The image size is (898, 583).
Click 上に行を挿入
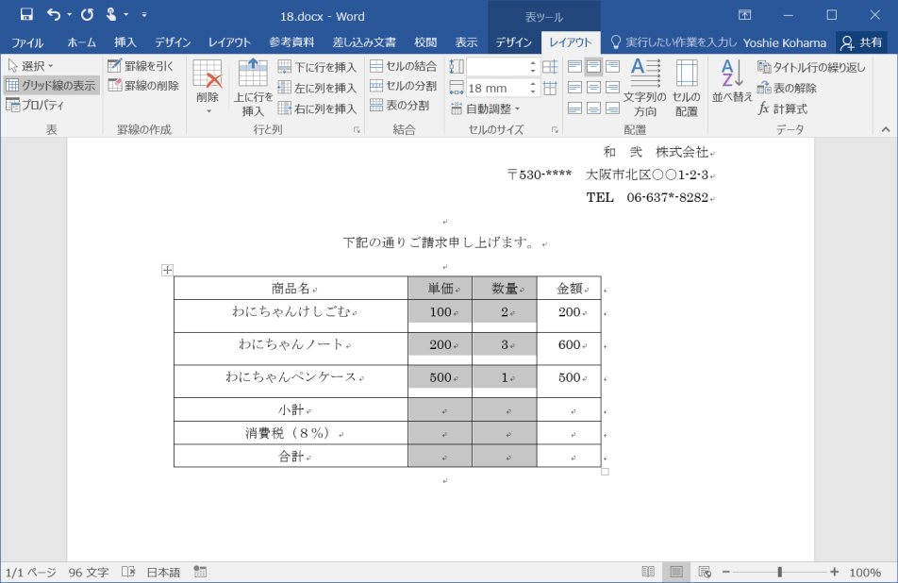pos(253,88)
